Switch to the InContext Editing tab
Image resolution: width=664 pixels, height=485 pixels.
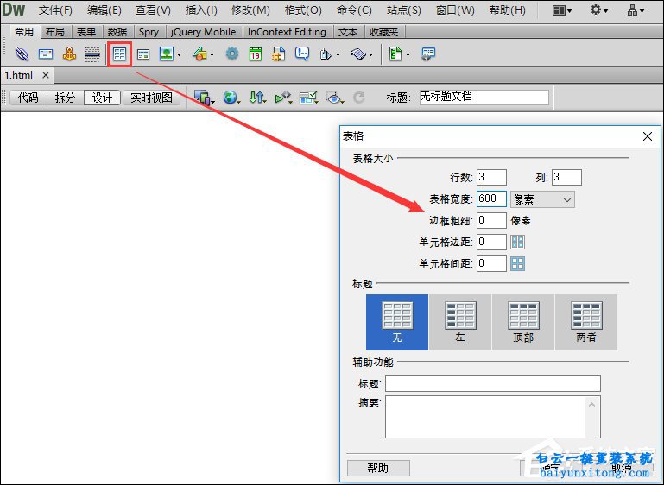(288, 32)
